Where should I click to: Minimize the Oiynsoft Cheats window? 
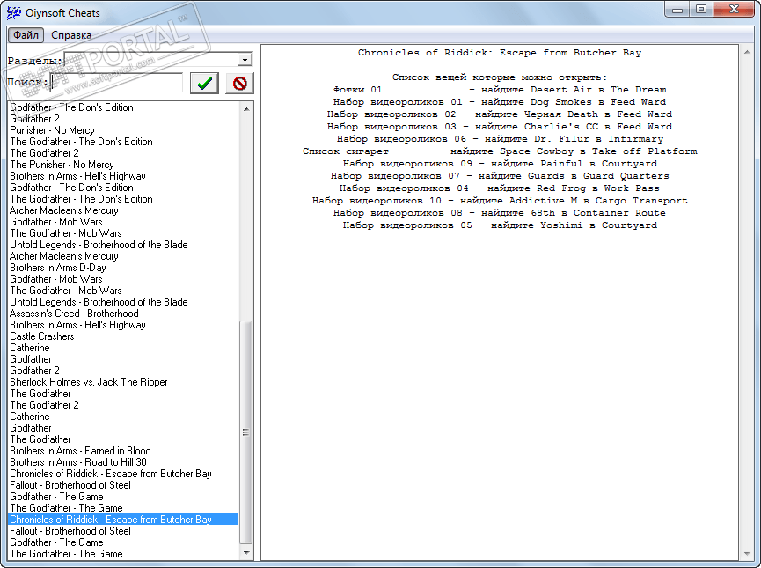coord(677,9)
